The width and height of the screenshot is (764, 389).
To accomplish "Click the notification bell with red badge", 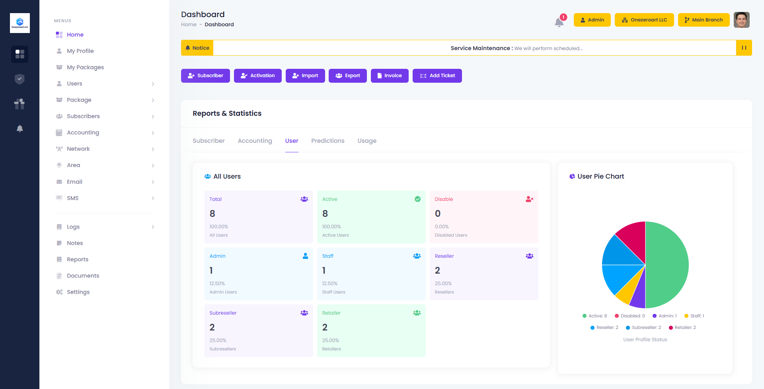I will [x=559, y=21].
